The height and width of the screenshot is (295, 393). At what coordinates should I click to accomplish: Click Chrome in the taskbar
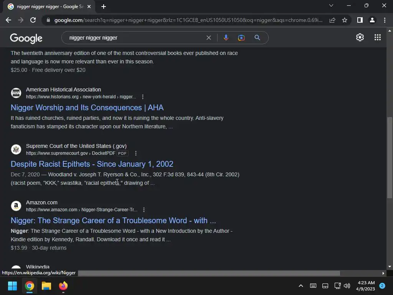[29, 286]
